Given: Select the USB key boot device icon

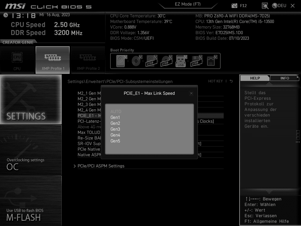Looking at the screenshot, I should [x=181, y=61].
